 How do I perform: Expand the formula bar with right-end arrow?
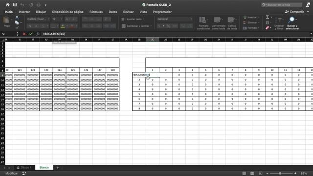click(311, 34)
